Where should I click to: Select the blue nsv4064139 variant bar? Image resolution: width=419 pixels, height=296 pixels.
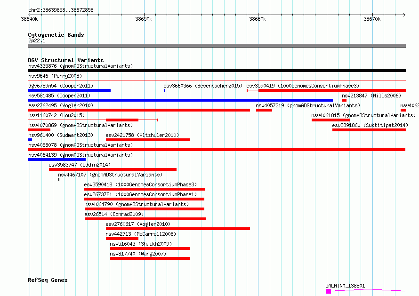click(x=57, y=160)
